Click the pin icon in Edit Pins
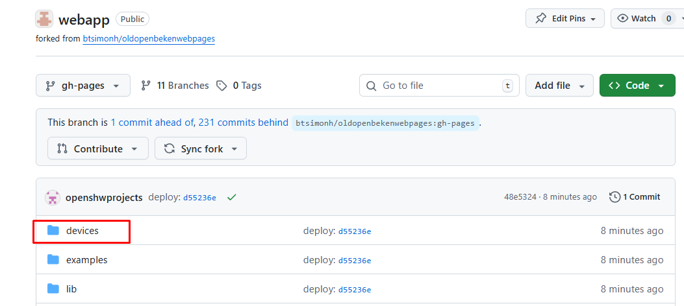This screenshot has height=306, width=684. (x=541, y=19)
